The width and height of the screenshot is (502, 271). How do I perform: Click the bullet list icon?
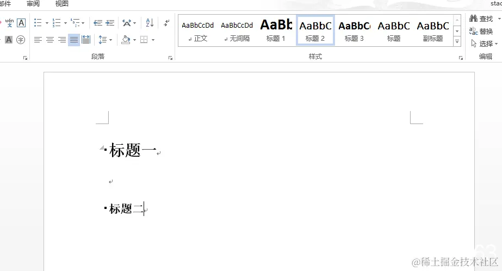38,23
